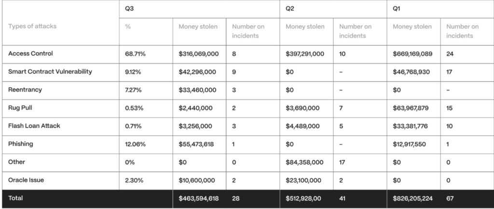The width and height of the screenshot is (494, 209).
Task: Click the Flash Loan Attack label
Action: pyautogui.click(x=34, y=126)
